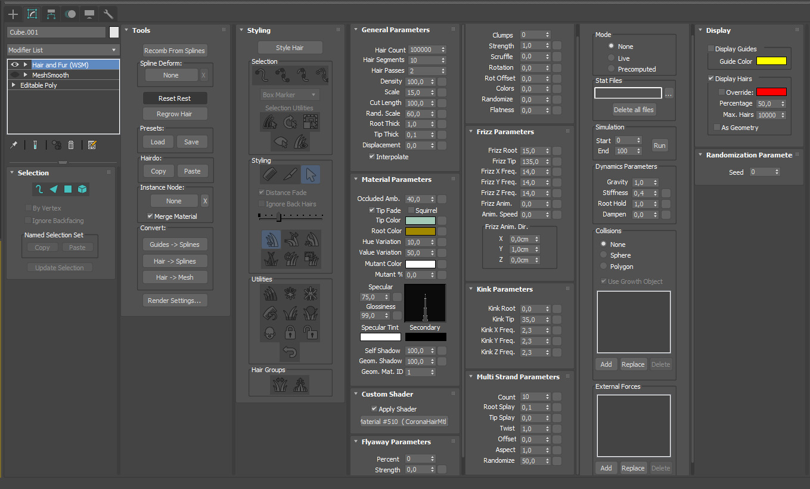Choose the Hair Cut scissors tool

pyautogui.click(x=290, y=175)
